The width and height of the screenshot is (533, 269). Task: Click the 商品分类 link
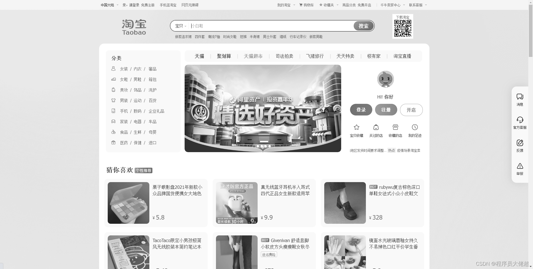coord(349,5)
